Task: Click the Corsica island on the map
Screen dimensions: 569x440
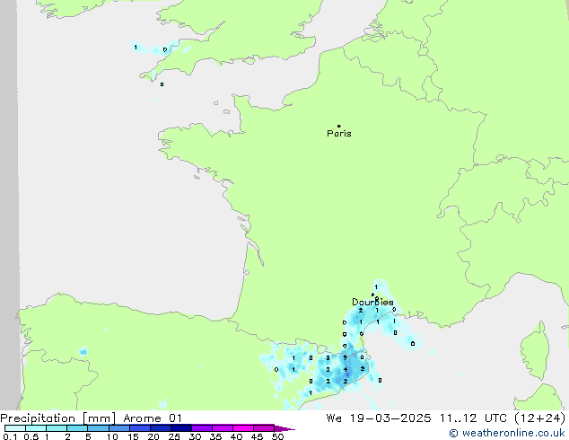Action: (535, 351)
